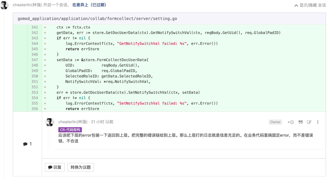Open the comment's more actions kebab menu

click(x=318, y=122)
